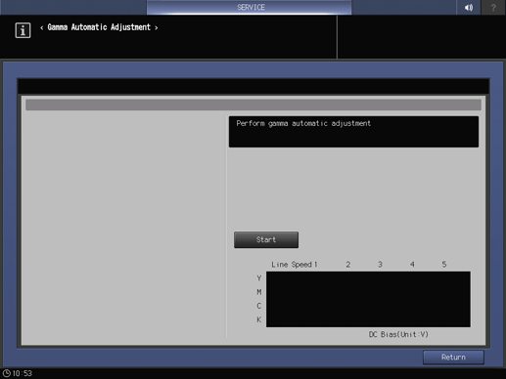
Task: Click the DC Bias(Unit:V) label
Action: click(398, 334)
